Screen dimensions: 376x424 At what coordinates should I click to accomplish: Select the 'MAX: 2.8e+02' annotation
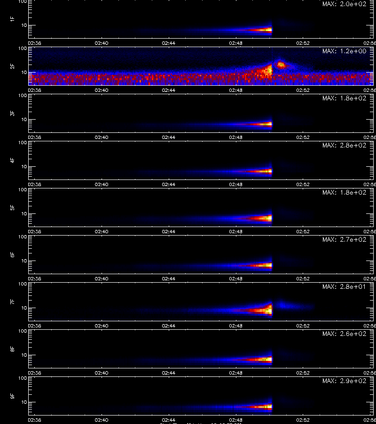tap(344, 145)
